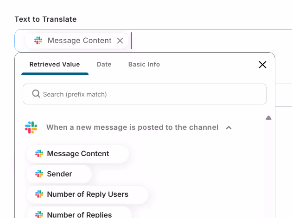292x218 pixels.
Task: Open the Date tab
Action: [x=104, y=64]
